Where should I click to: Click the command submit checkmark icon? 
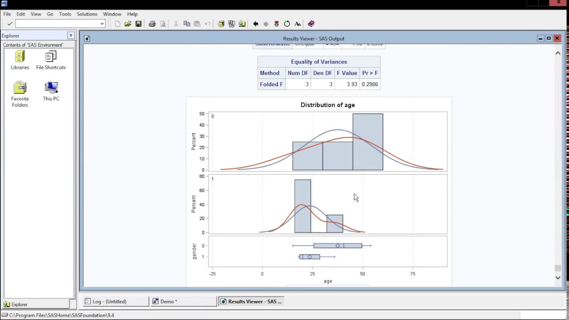10,24
